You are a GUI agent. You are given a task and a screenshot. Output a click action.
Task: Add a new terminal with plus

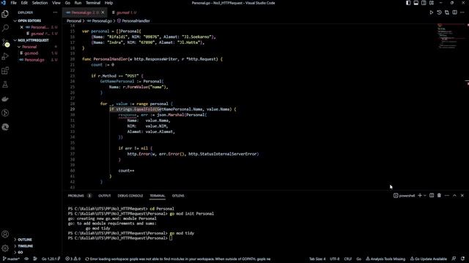pos(420,195)
